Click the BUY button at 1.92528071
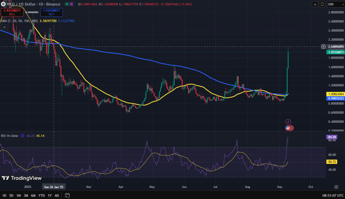345x199 pixels. (x=51, y=12)
